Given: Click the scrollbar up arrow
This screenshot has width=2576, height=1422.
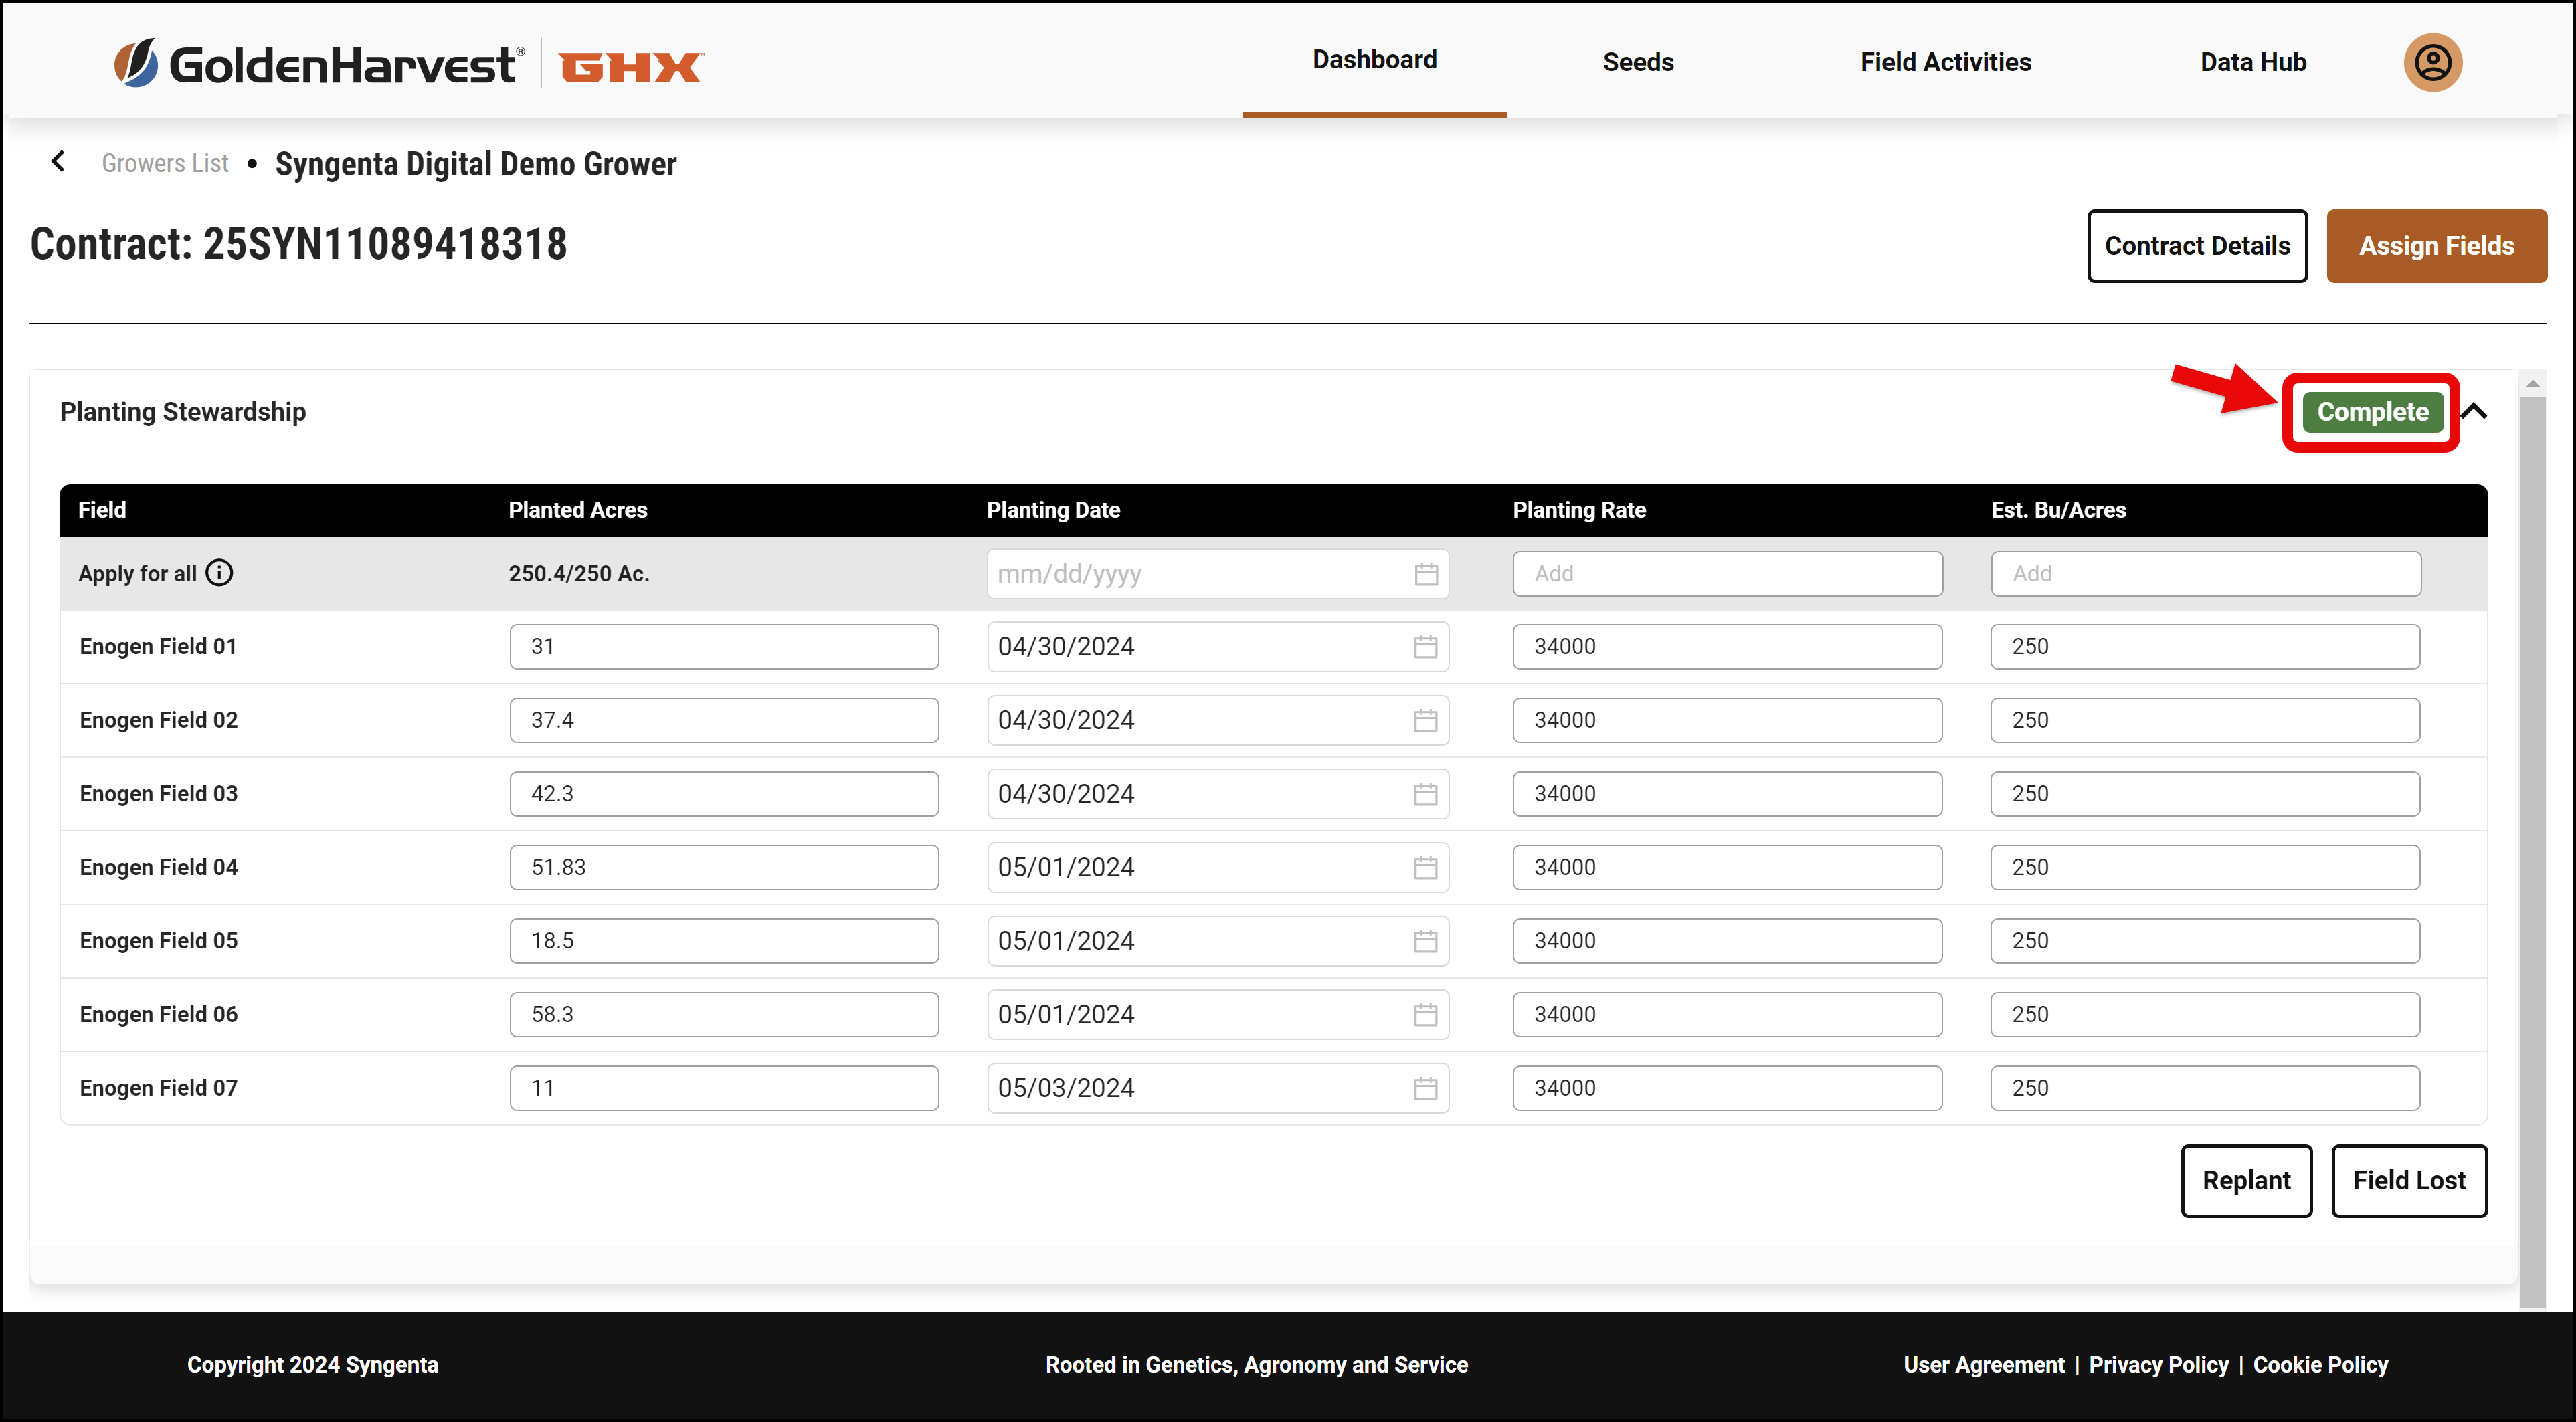Looking at the screenshot, I should [x=2532, y=383].
